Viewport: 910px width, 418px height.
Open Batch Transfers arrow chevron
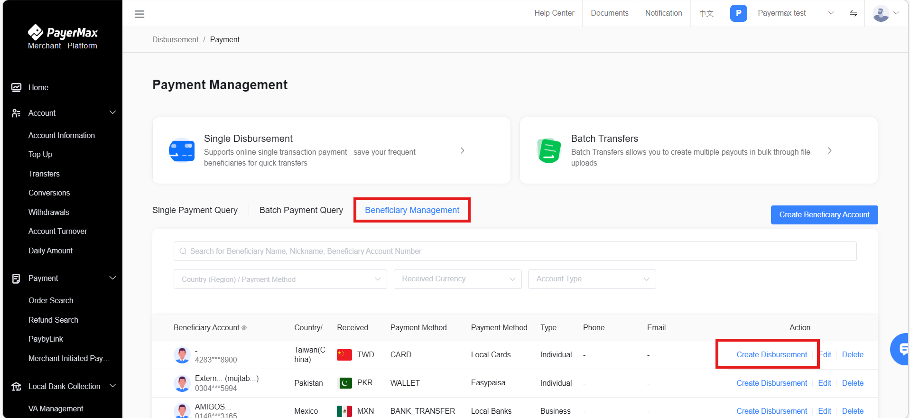(829, 150)
